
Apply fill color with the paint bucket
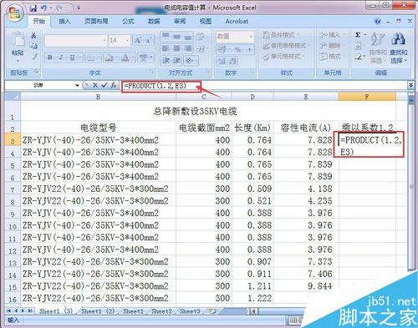(109, 58)
